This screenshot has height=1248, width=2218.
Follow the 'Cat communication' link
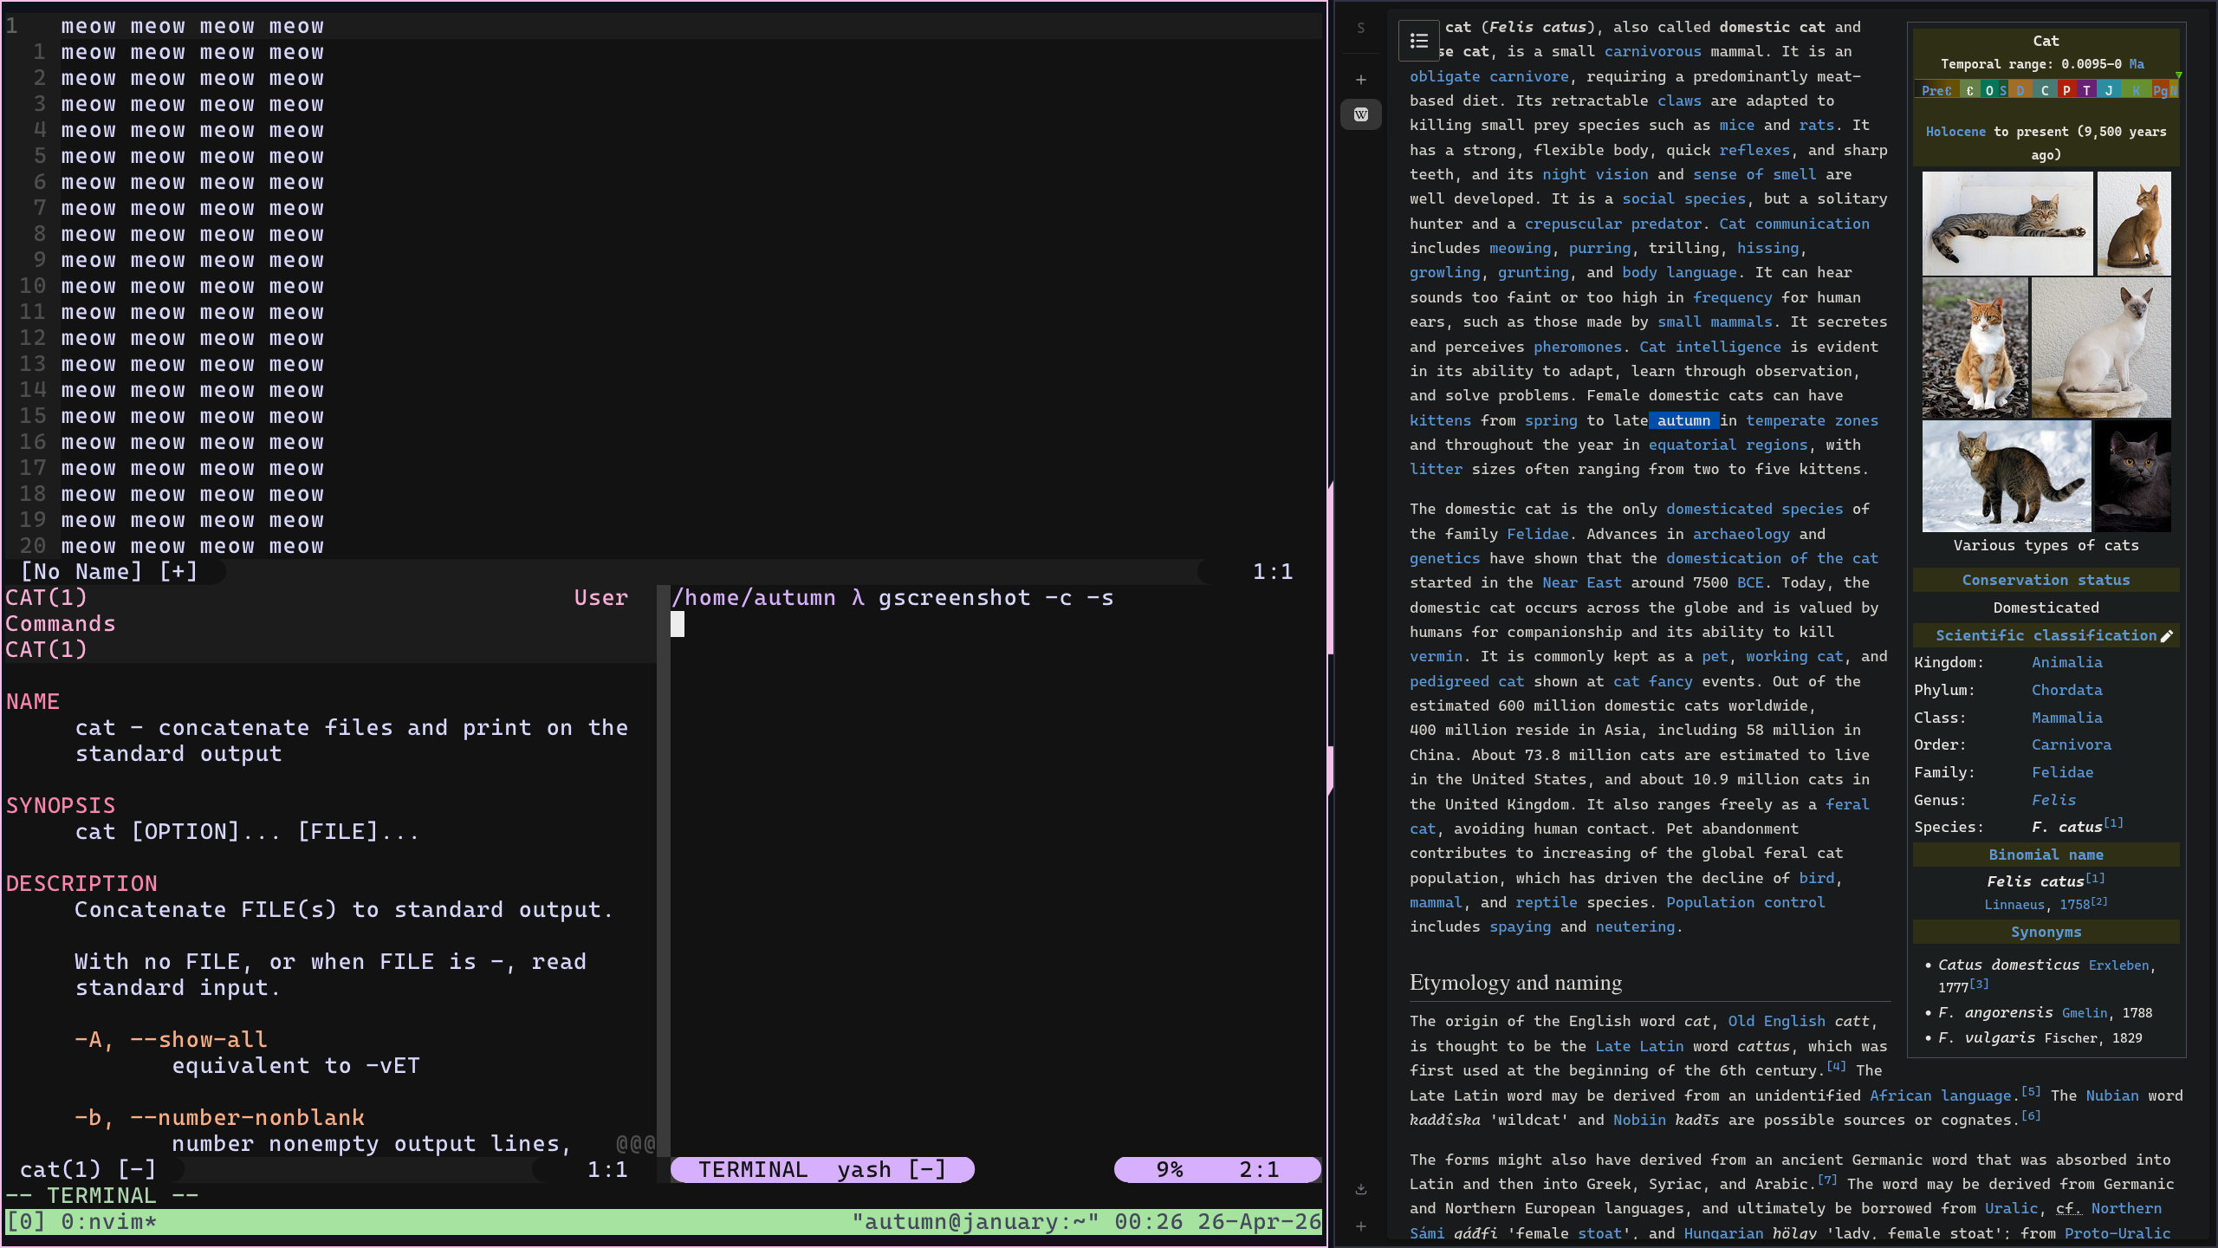point(1794,224)
